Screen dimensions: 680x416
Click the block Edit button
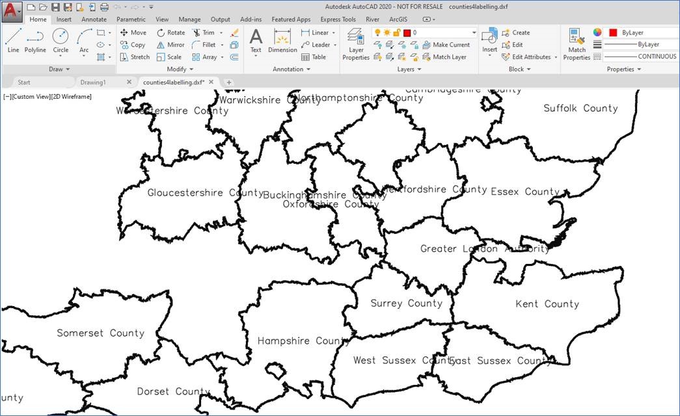pos(512,45)
